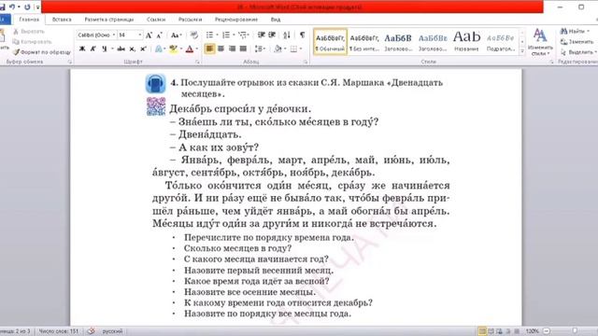This screenshot has height=336, width=598.
Task: Copy selection with Копировать
Action: 32,41
